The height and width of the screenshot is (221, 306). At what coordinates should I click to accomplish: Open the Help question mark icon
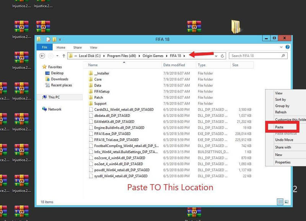(287, 47)
